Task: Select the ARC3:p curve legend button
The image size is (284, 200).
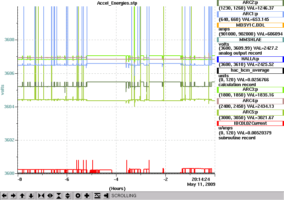Action: (x=250, y=90)
